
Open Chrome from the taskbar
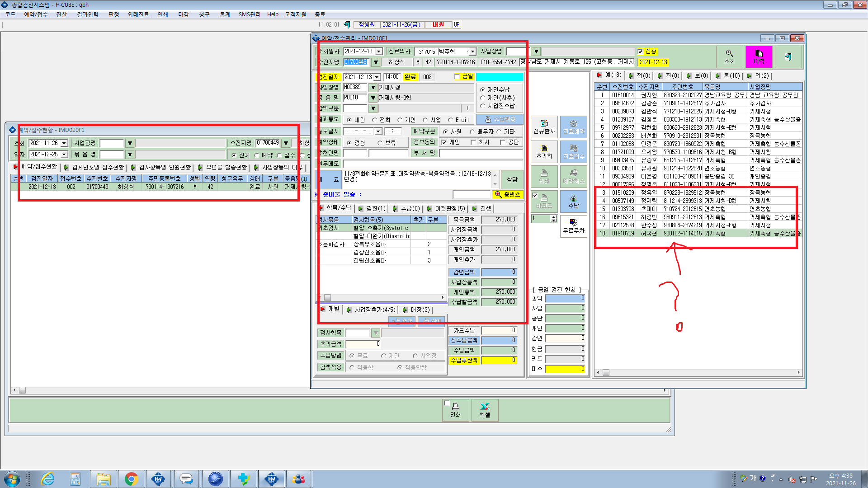(x=131, y=479)
